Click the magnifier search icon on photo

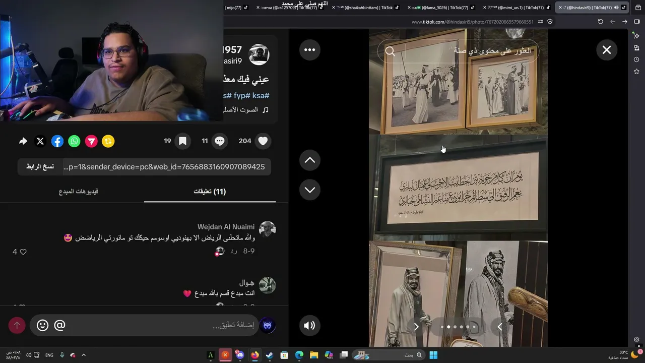[390, 51]
